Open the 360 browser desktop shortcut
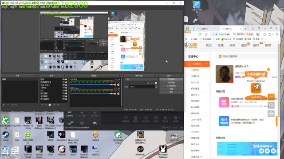This screenshot has width=284, height=159. point(28,136)
